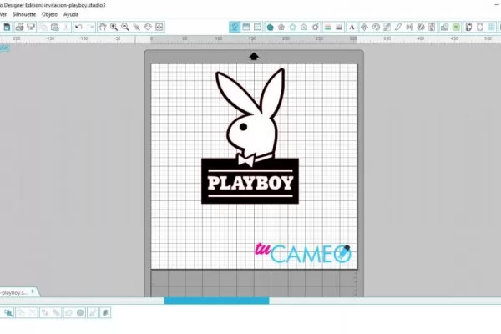This screenshot has width=501, height=334.
Task: Click the Redo arrow
Action: [90, 28]
